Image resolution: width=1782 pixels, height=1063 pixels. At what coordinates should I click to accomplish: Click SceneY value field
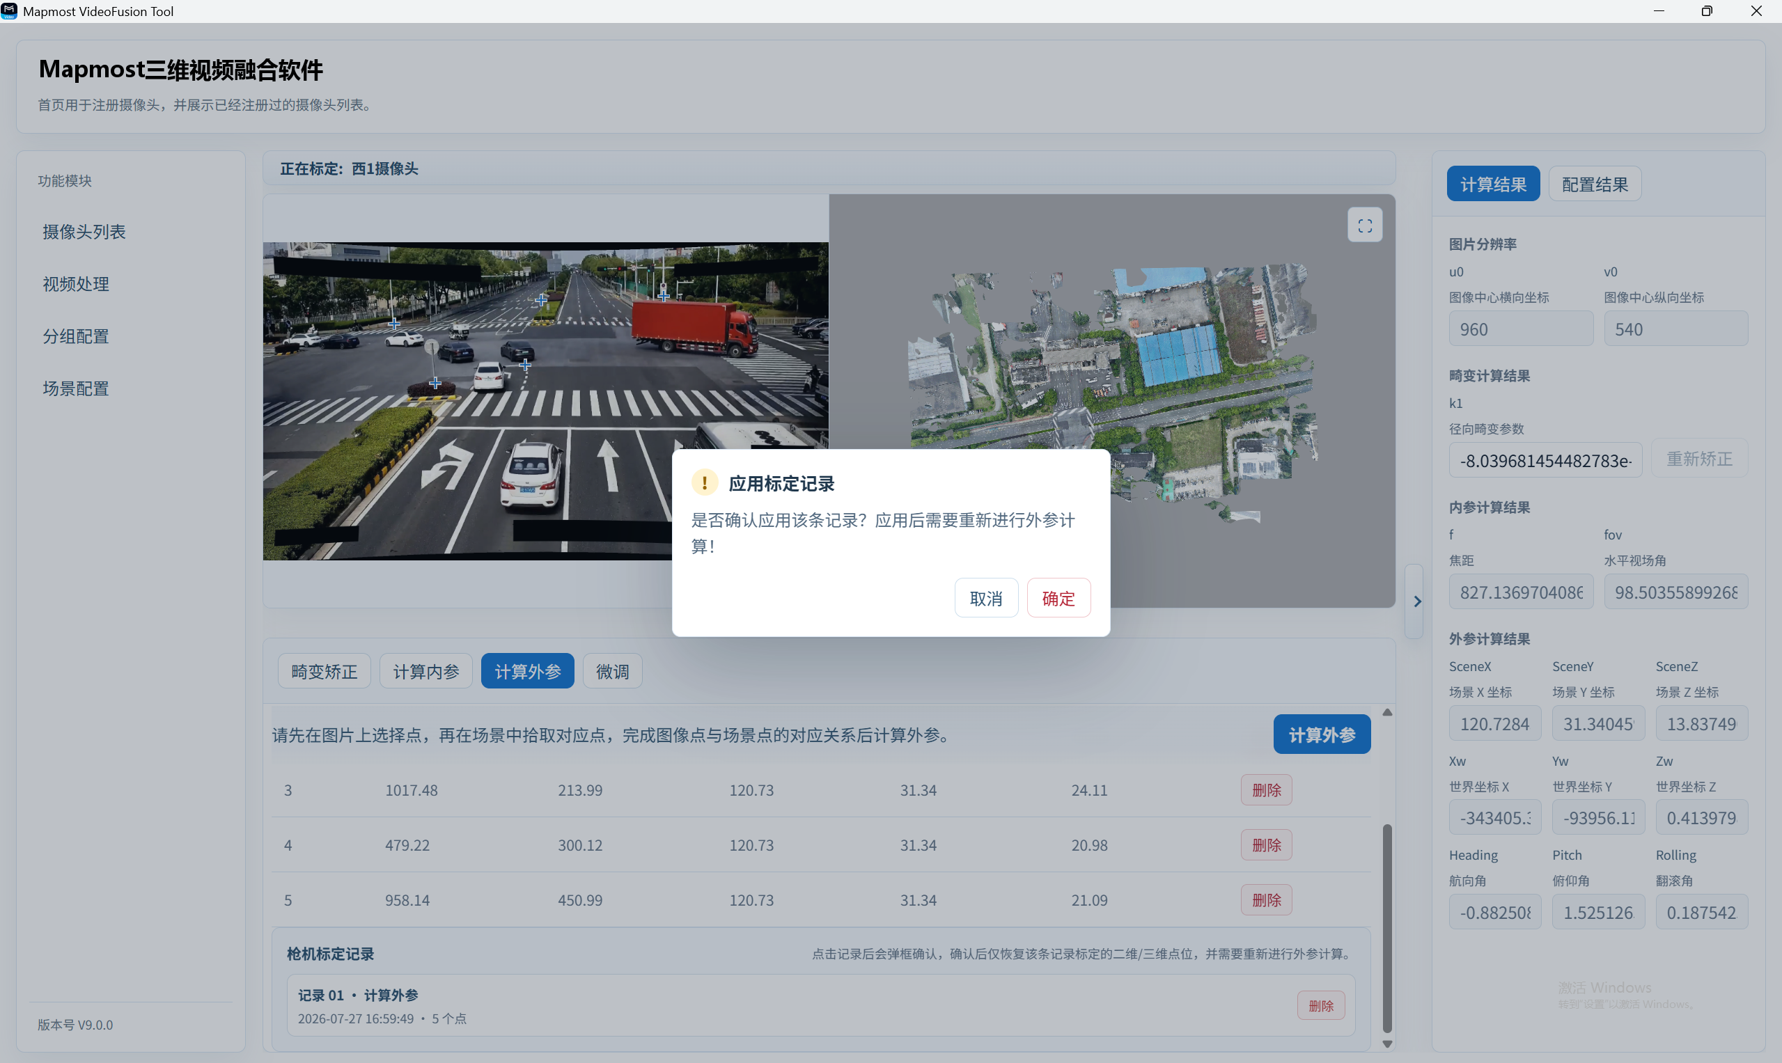tap(1598, 723)
